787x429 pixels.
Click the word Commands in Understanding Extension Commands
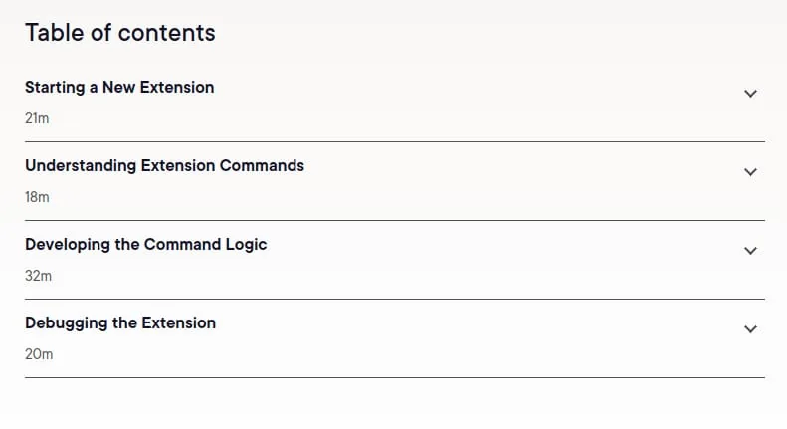click(x=262, y=166)
